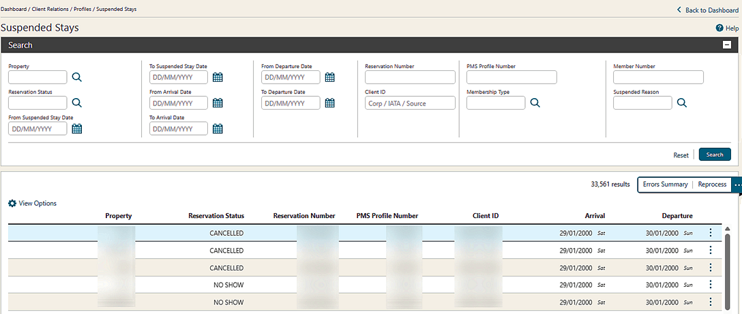Sort by the Departure column header
Viewport: 742px width, 314px height.
click(x=677, y=216)
